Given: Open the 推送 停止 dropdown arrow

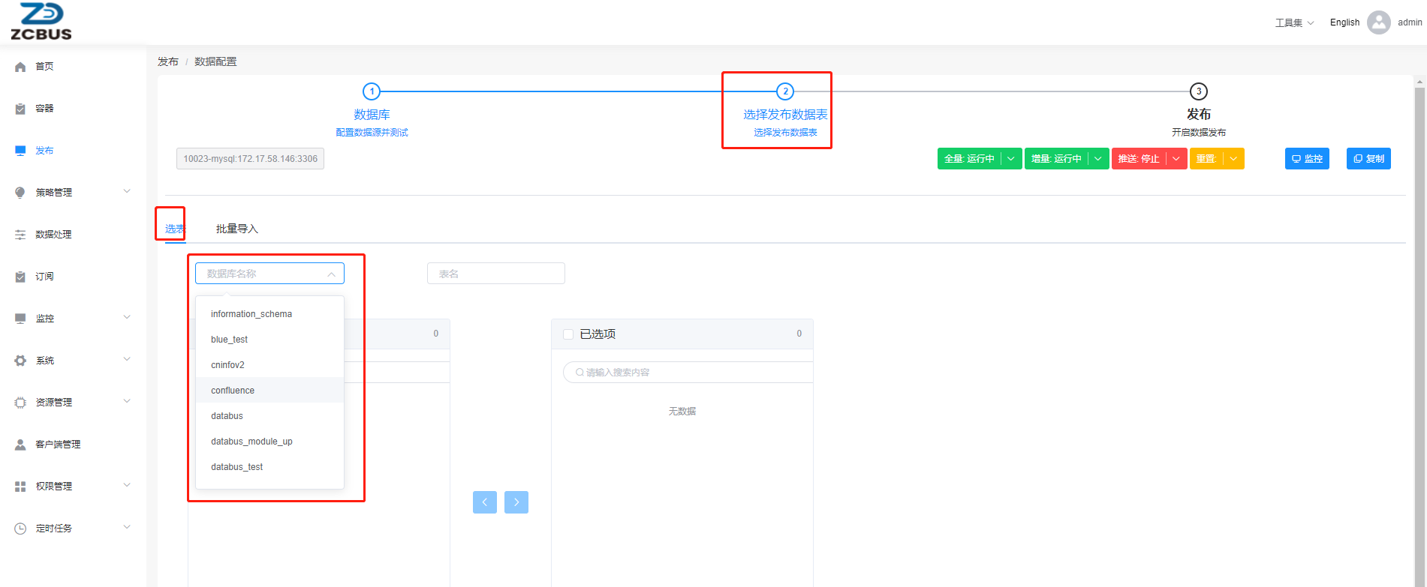Looking at the screenshot, I should [1176, 159].
